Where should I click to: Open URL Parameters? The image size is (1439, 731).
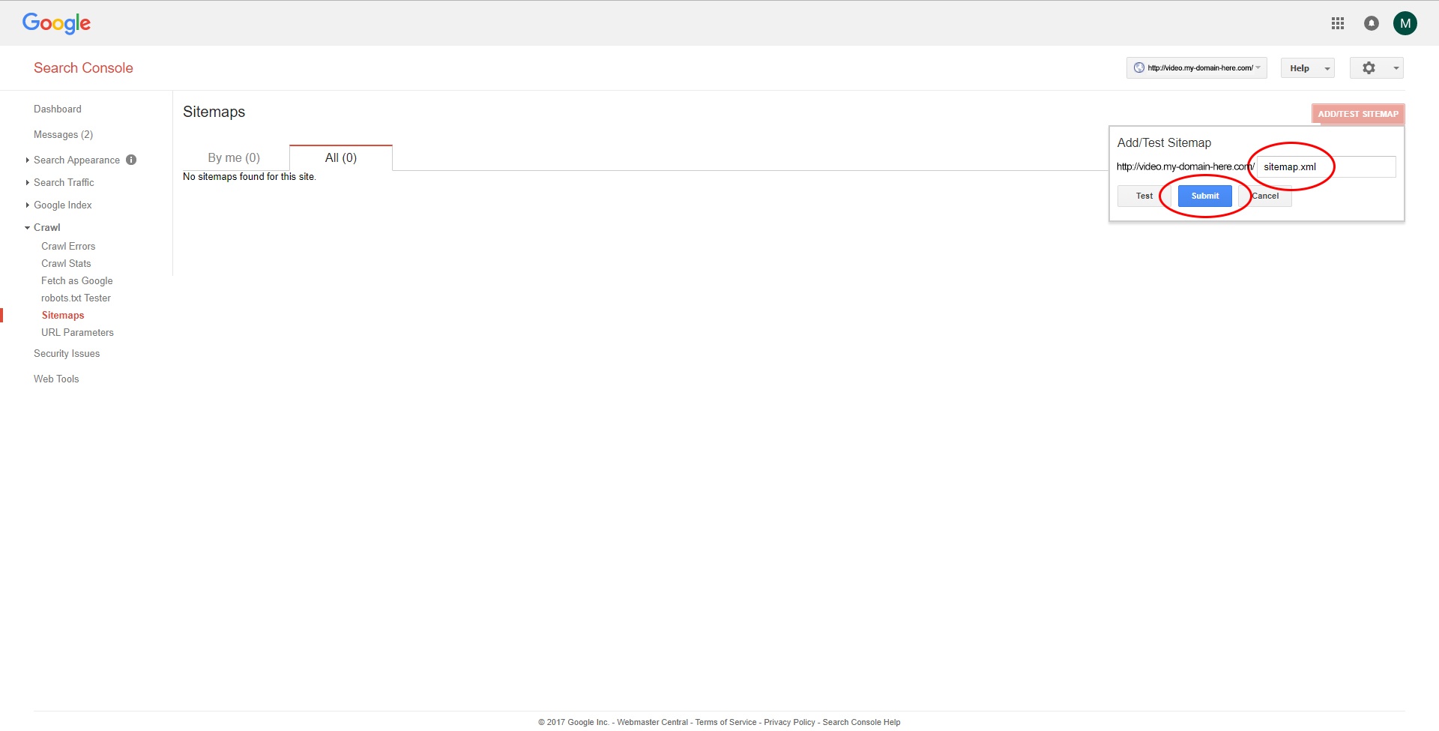77,332
